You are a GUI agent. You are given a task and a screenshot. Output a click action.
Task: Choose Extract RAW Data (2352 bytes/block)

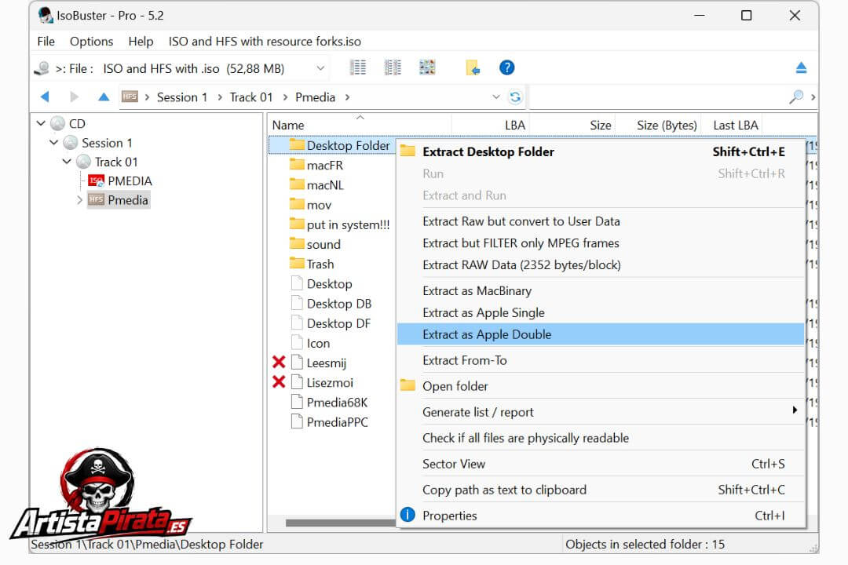601,265
